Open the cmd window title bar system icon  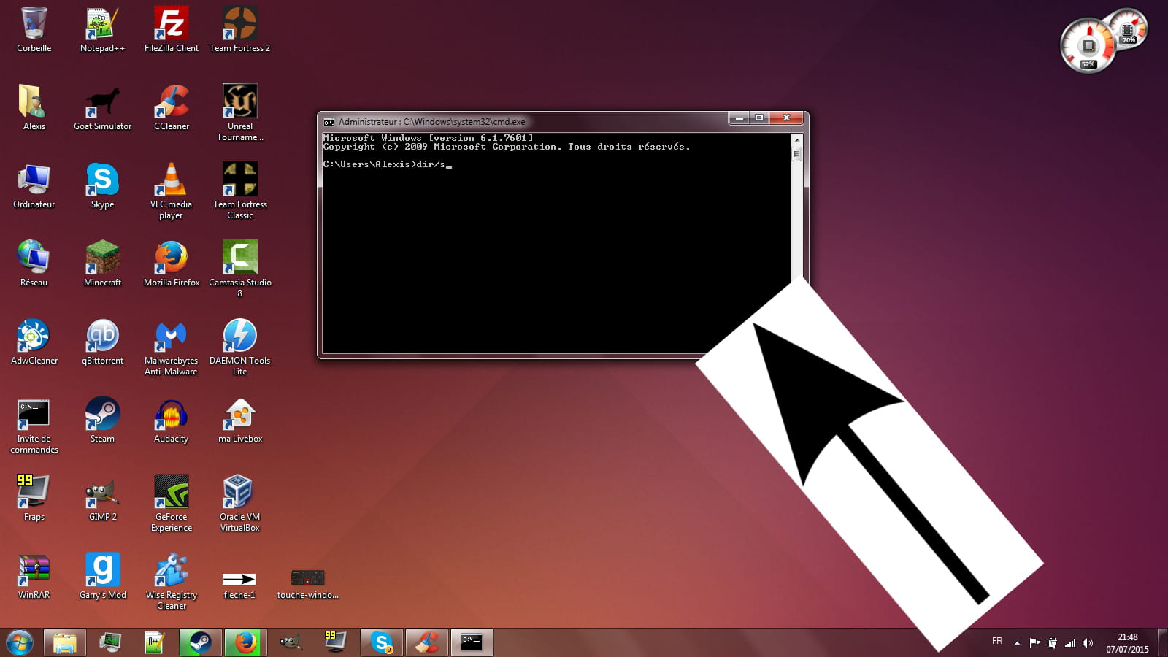click(x=329, y=122)
